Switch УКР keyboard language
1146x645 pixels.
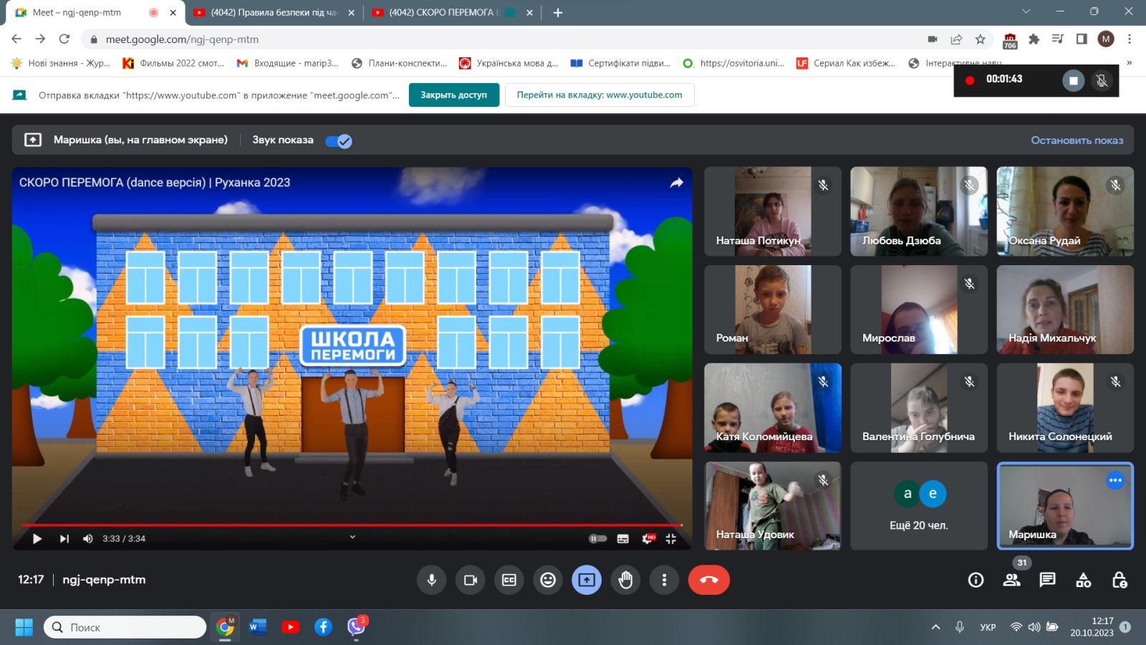click(x=988, y=627)
